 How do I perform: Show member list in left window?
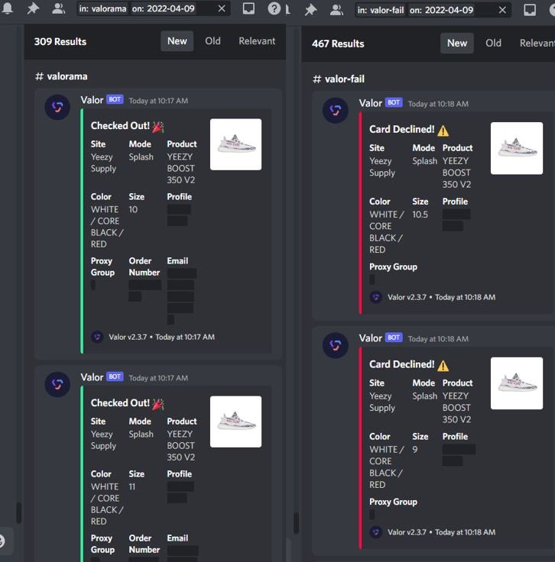click(x=58, y=8)
